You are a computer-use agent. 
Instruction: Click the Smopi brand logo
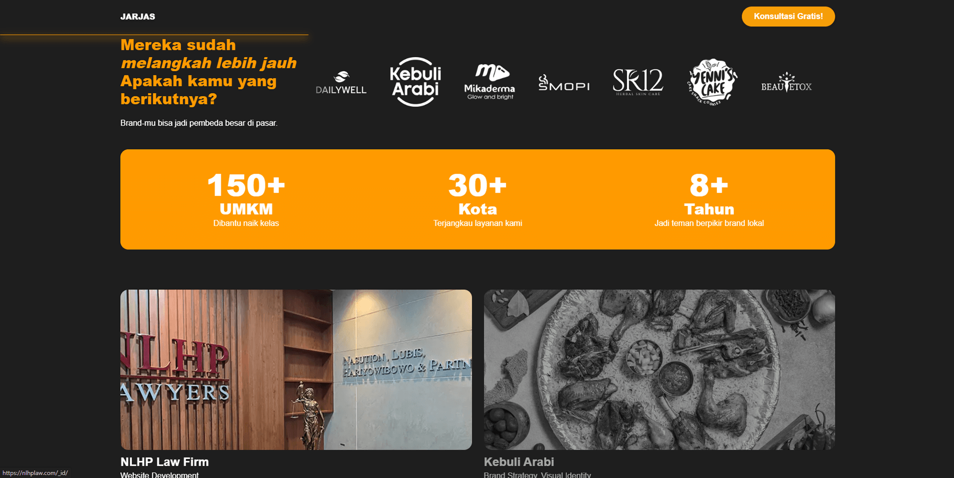pos(564,82)
